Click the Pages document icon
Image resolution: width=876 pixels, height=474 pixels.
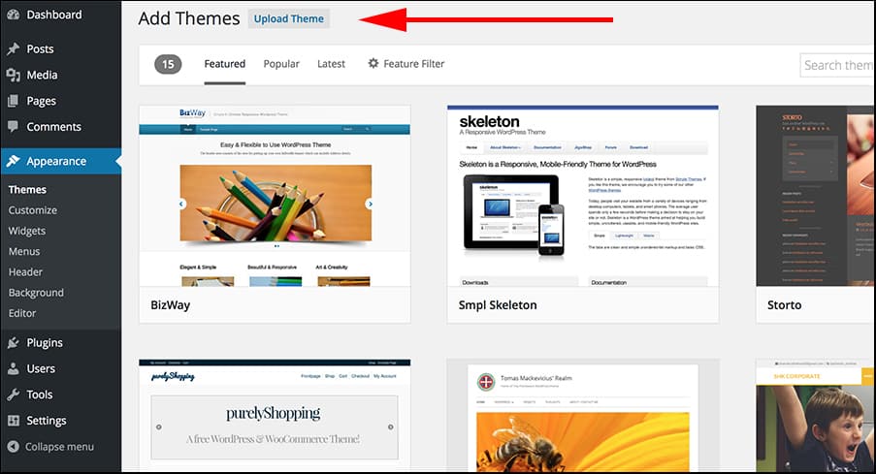[x=14, y=101]
